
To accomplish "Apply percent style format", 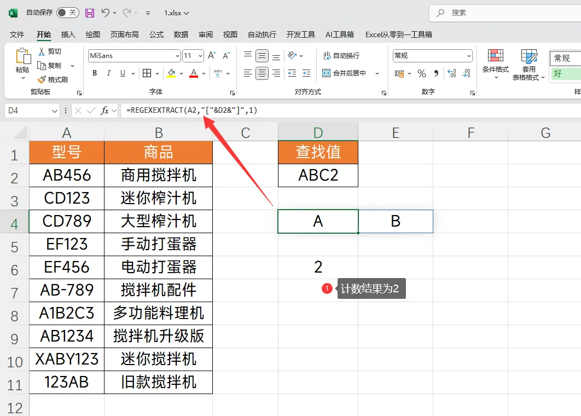I will (x=422, y=73).
